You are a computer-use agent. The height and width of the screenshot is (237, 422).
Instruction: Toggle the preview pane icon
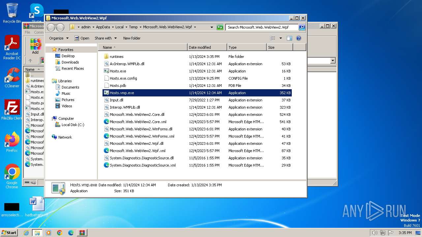click(289, 38)
